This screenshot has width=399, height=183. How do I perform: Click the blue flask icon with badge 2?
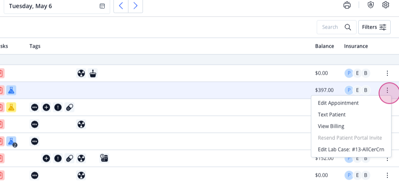click(x=12, y=142)
